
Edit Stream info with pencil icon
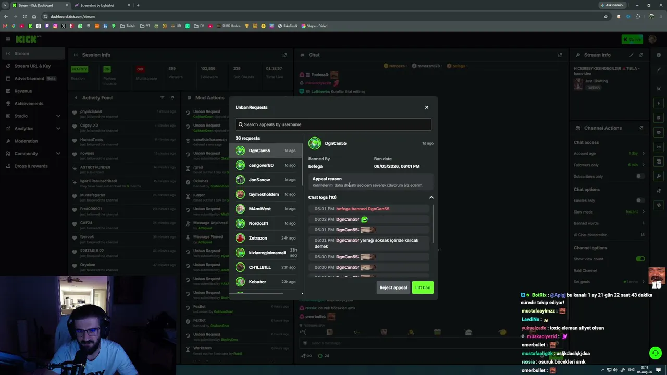(x=632, y=55)
